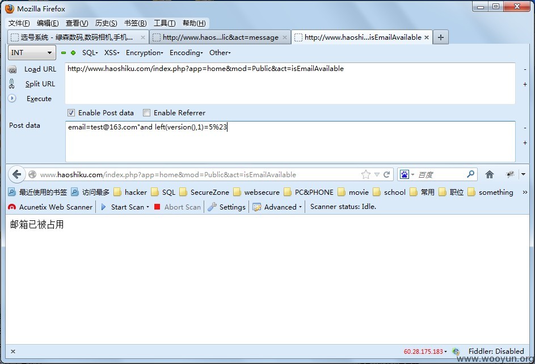Viewport: 535px width, 364px height.
Task: Open the Baidu search engine icon
Action: point(405,174)
